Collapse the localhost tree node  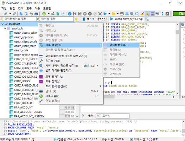coord(2,24)
